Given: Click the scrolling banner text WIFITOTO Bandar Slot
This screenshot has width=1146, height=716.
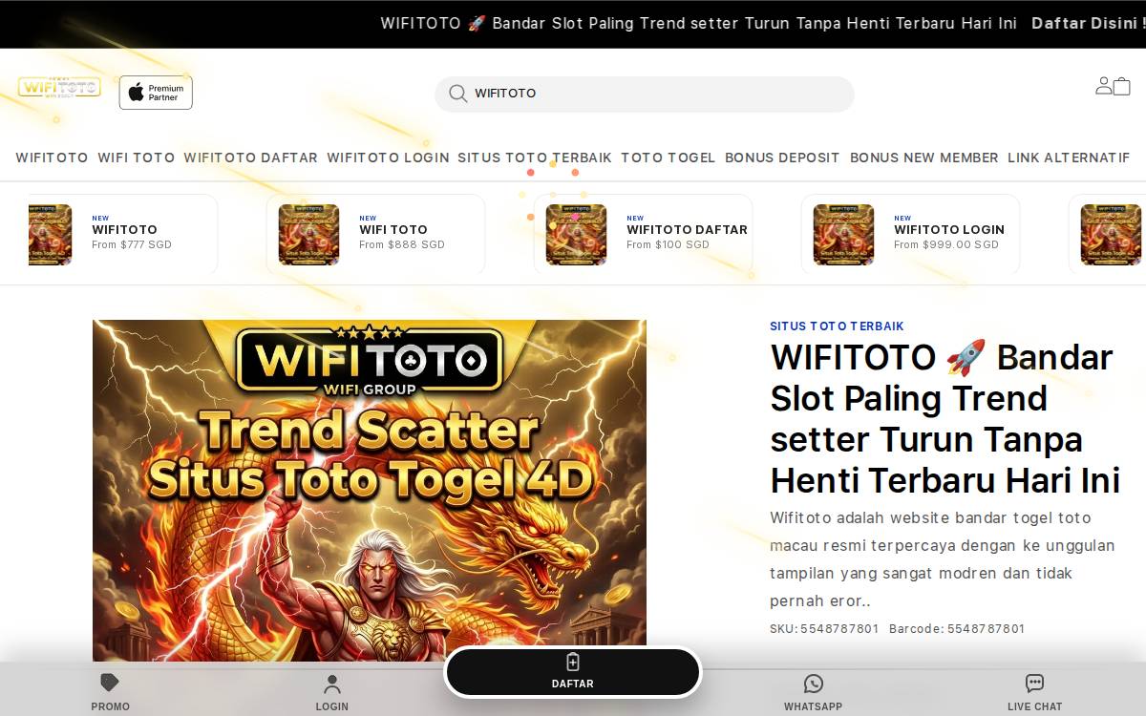Looking at the screenshot, I should [699, 23].
